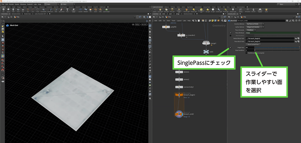Select the Spray Paint shelf tool
This screenshot has width=301, height=143.
click(x=61, y=10)
